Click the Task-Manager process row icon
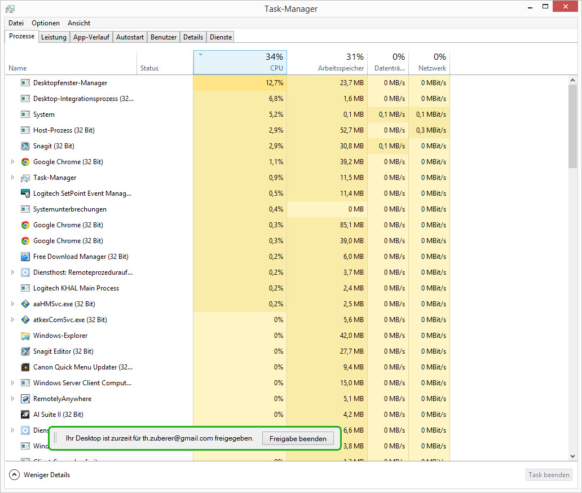Screen dimensions: 582x493 25,178
